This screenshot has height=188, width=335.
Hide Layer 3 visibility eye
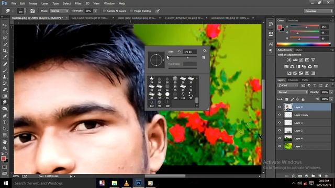click(280, 123)
